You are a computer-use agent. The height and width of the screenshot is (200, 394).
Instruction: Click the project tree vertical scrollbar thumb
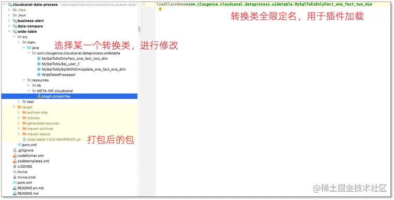pos(139,30)
